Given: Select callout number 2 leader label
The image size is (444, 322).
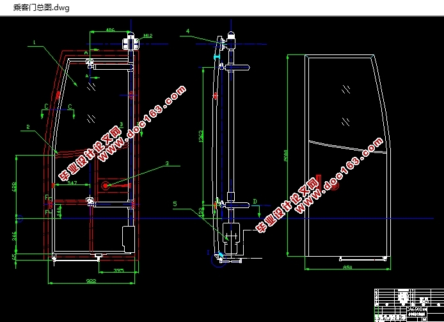Looking at the screenshot, I should pyautogui.click(x=28, y=127).
